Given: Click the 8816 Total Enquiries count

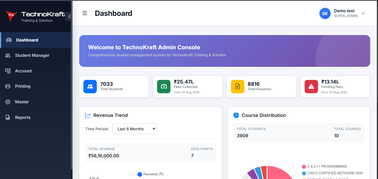Looking at the screenshot, I should (x=254, y=84).
